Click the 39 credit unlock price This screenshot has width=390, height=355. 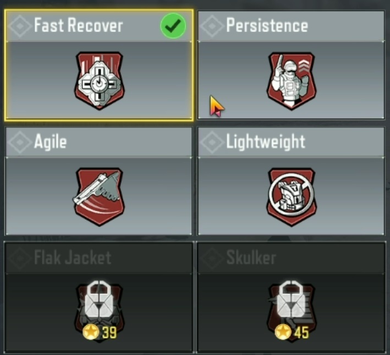(109, 332)
